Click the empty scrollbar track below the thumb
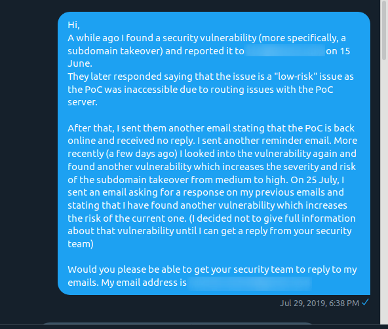This screenshot has height=329, width=388. pyautogui.click(x=384, y=193)
